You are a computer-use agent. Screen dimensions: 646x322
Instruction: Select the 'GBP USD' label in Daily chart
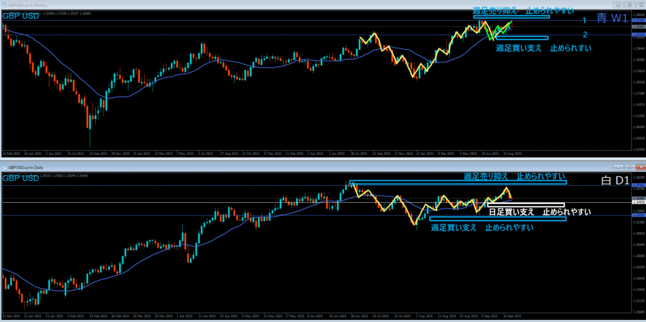click(x=21, y=178)
